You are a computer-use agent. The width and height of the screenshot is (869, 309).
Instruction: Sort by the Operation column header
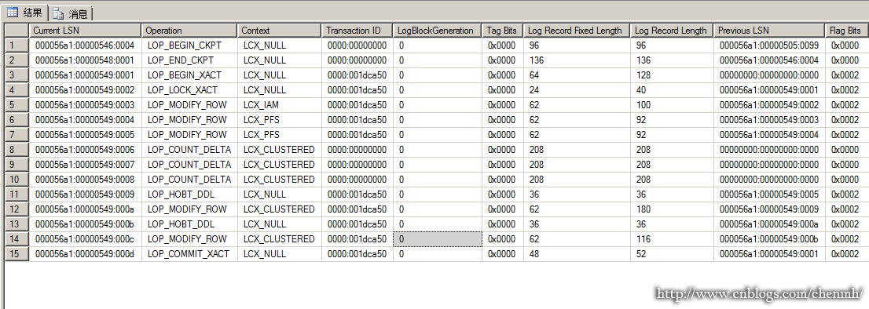pyautogui.click(x=189, y=31)
